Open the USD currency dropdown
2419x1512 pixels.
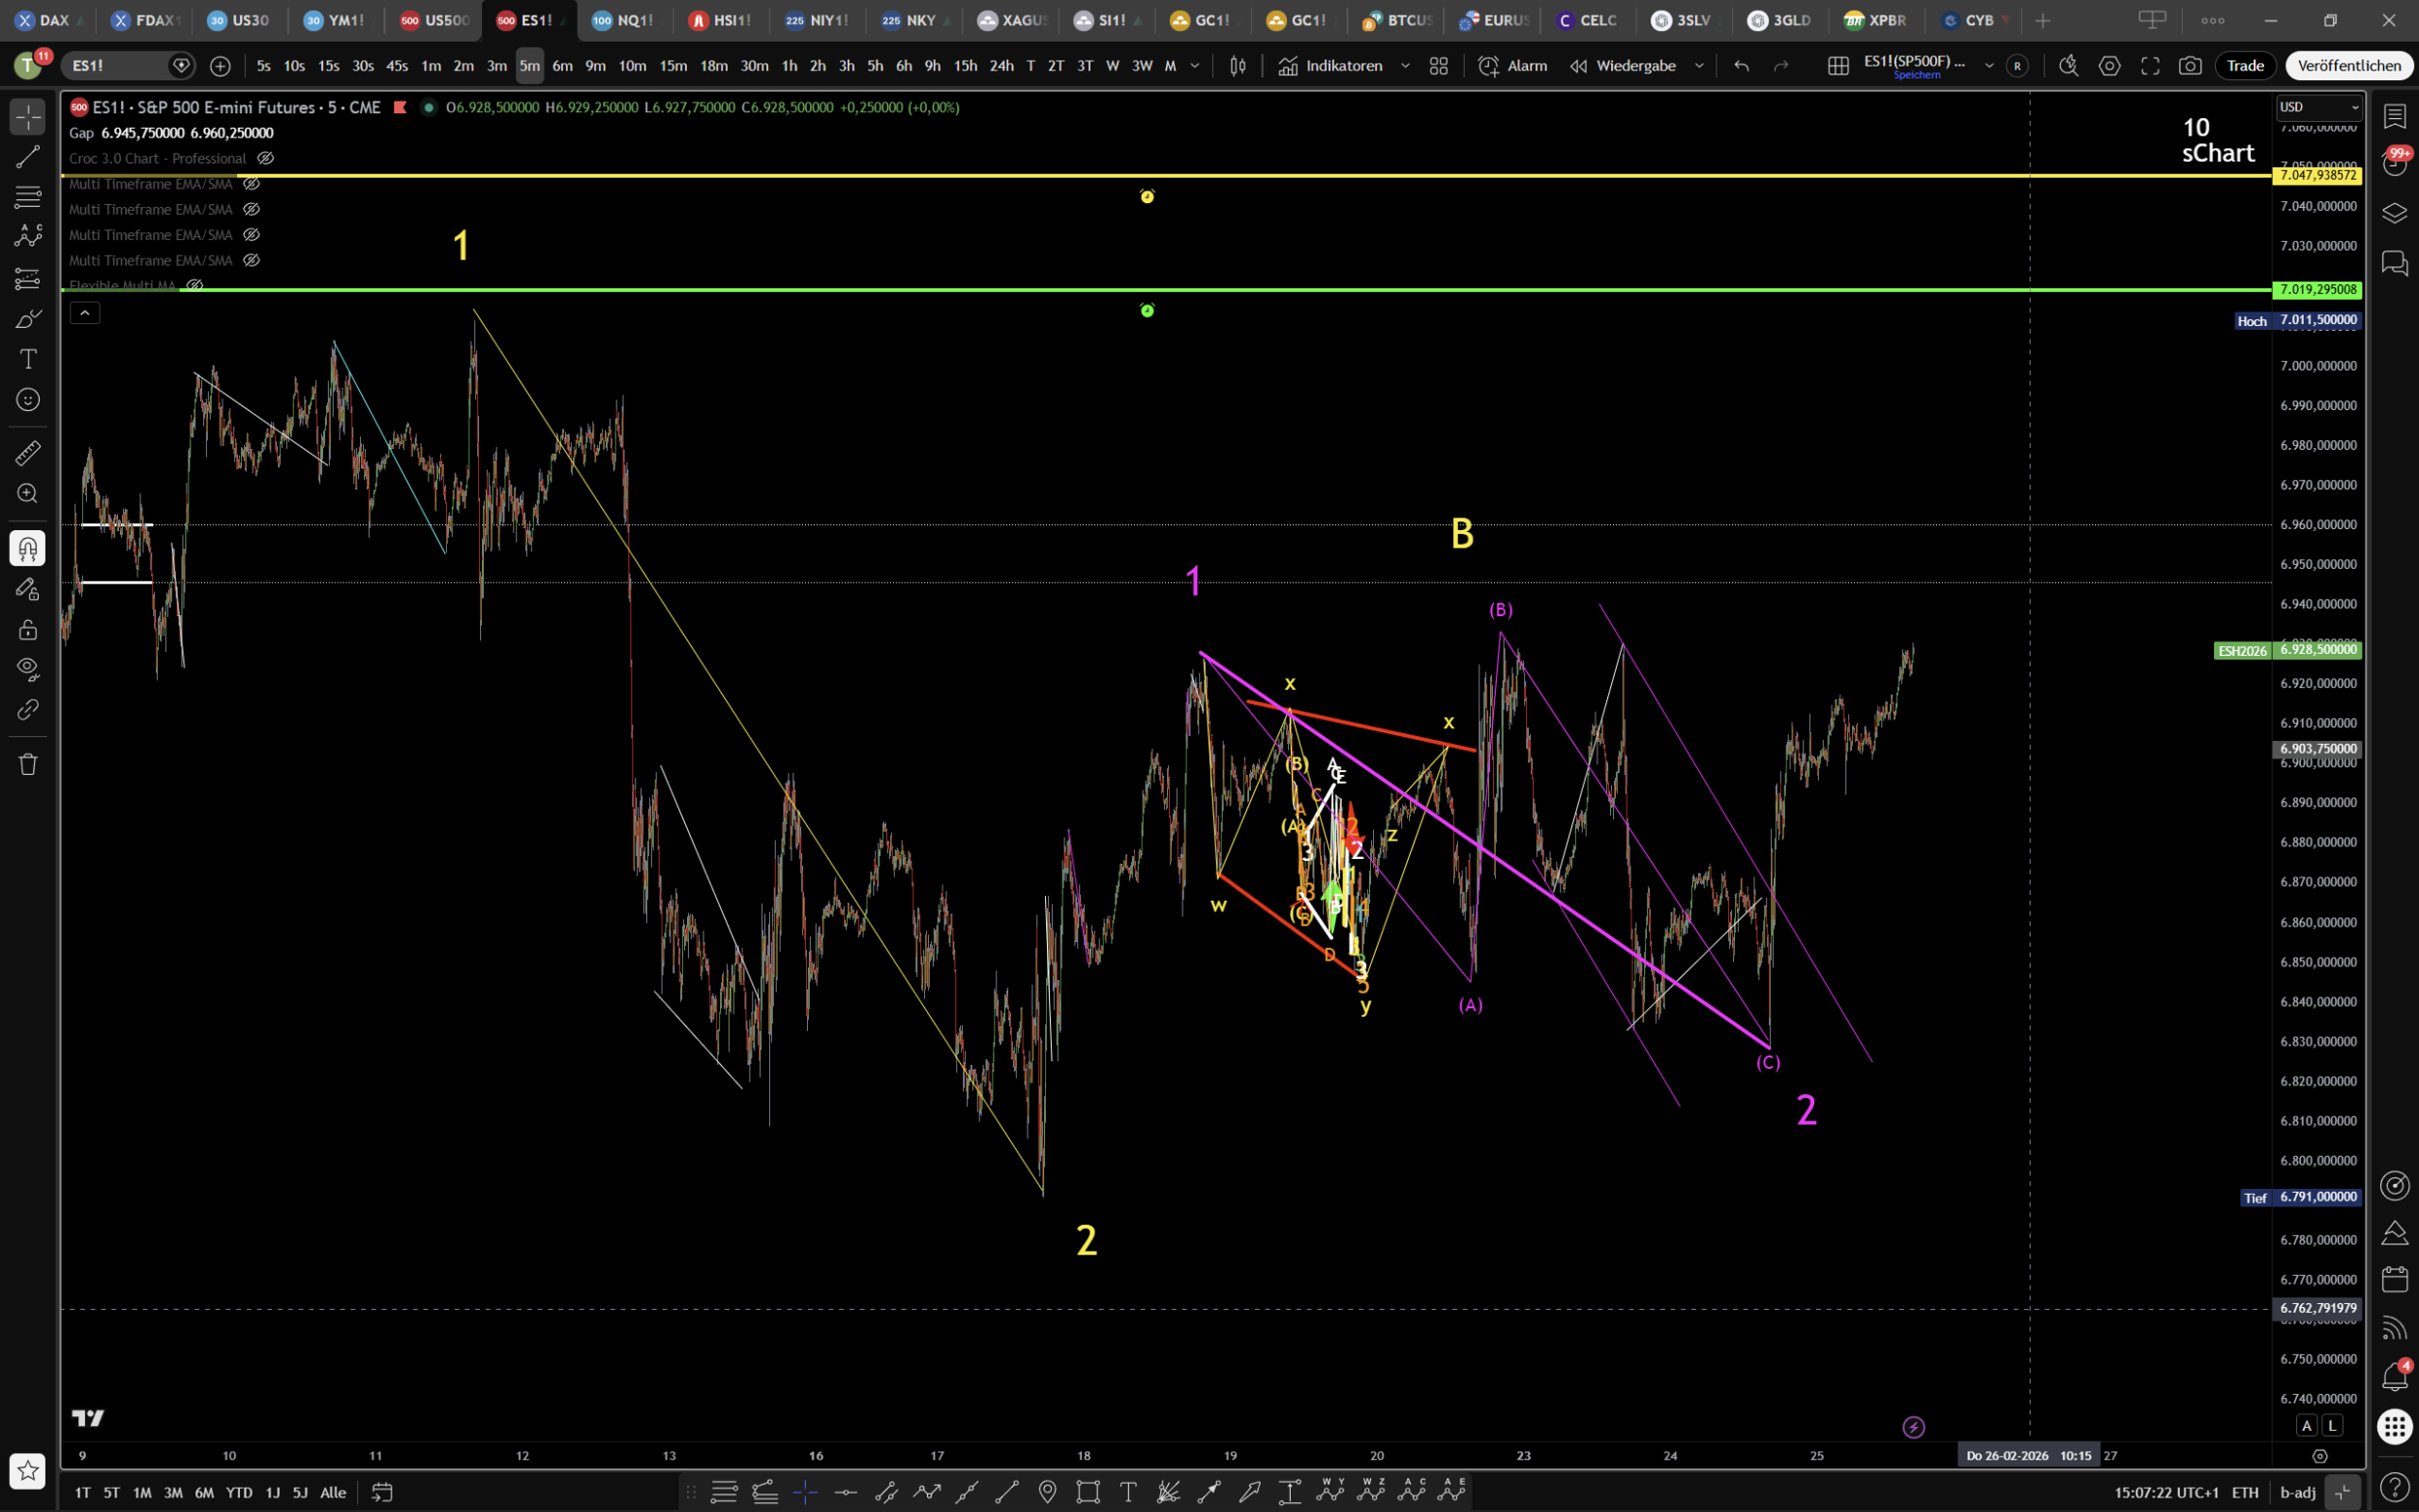(x=2319, y=107)
